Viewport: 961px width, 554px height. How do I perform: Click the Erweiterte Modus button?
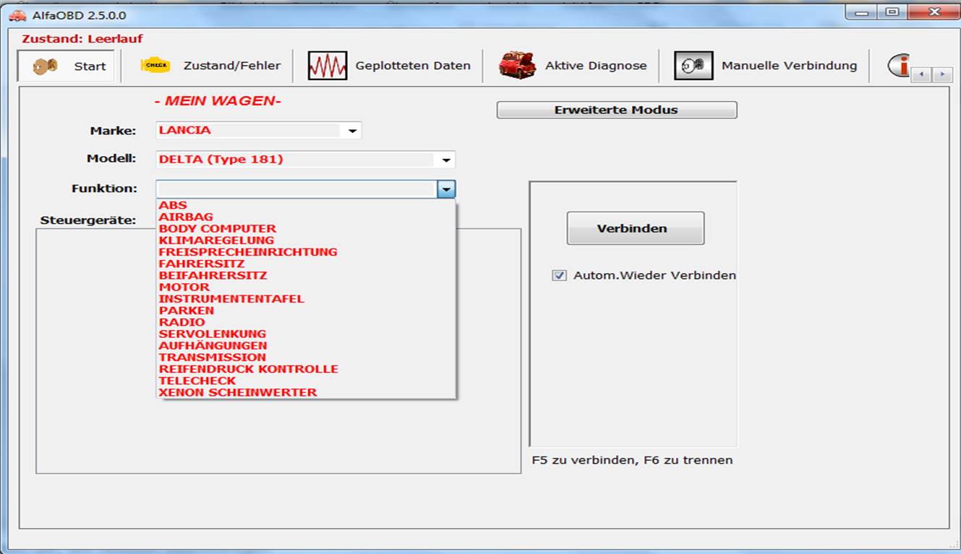(x=616, y=110)
